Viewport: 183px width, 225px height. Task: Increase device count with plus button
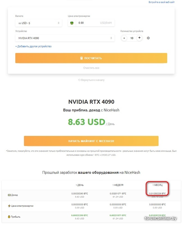(x=139, y=38)
